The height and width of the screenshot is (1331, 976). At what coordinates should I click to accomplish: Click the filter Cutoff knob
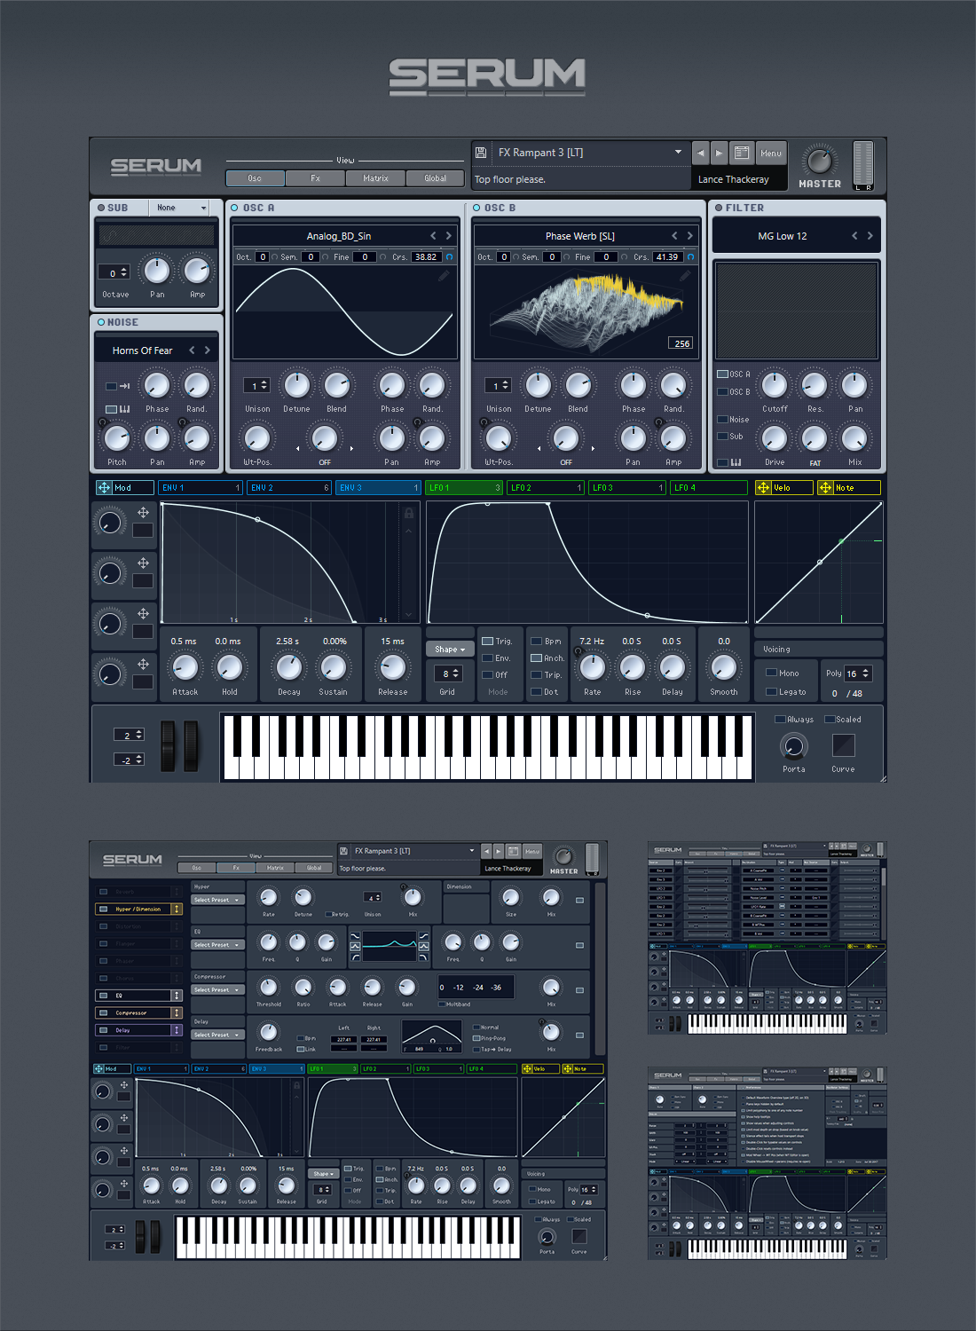point(775,385)
